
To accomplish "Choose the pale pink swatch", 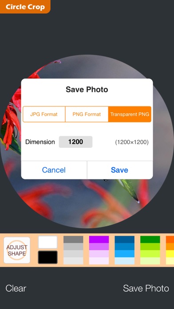I will (x=99, y=254).
